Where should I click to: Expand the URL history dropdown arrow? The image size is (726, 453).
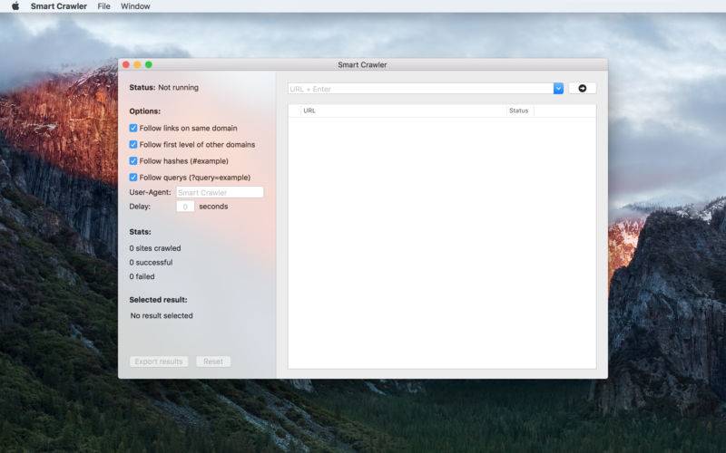pyautogui.click(x=558, y=88)
